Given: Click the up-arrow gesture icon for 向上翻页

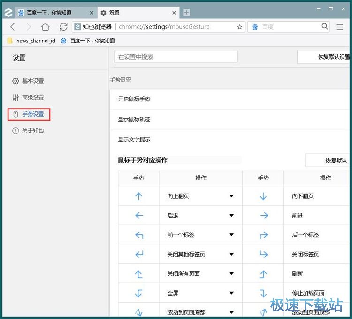Looking at the screenshot, I should click(139, 196).
